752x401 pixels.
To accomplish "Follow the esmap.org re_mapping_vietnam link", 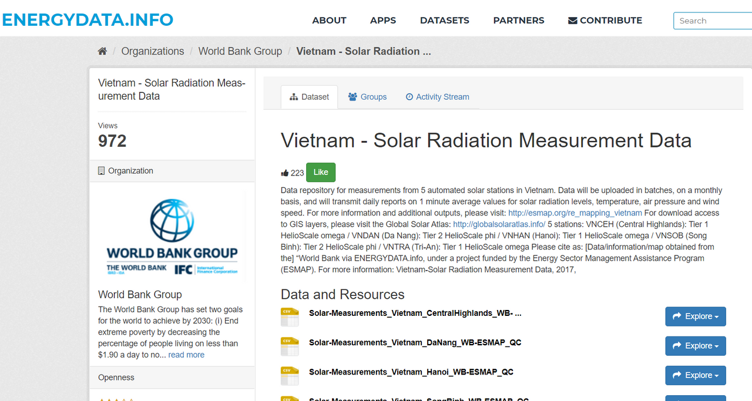I will 575,213.
